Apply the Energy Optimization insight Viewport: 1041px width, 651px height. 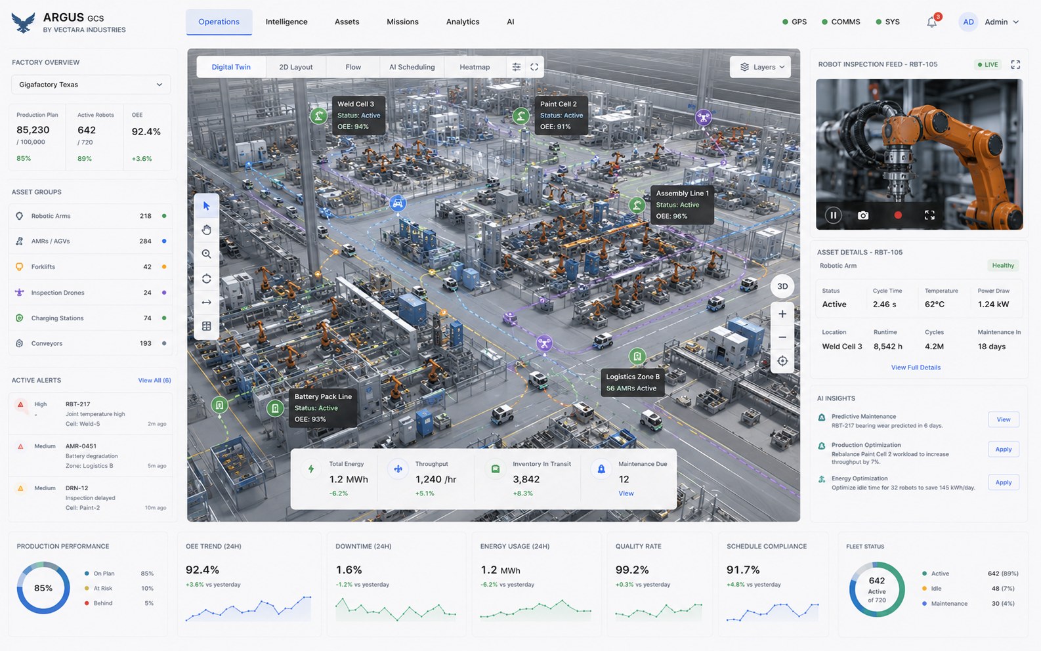click(1004, 482)
